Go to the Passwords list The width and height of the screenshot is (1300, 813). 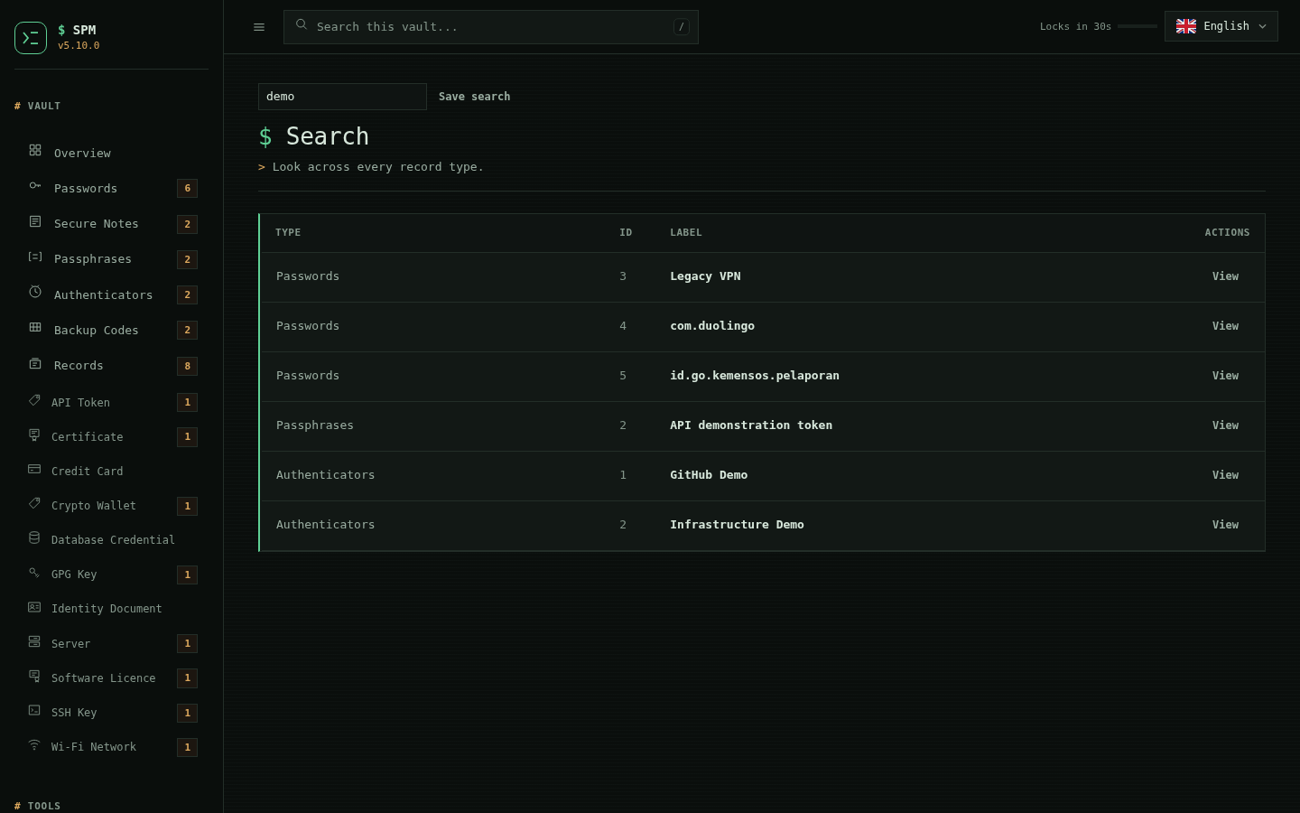112,188
